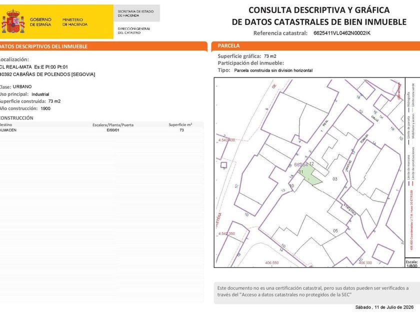
Task: Click the Escalera/Planta/Puerta column header
Action: pyautogui.click(x=113, y=125)
